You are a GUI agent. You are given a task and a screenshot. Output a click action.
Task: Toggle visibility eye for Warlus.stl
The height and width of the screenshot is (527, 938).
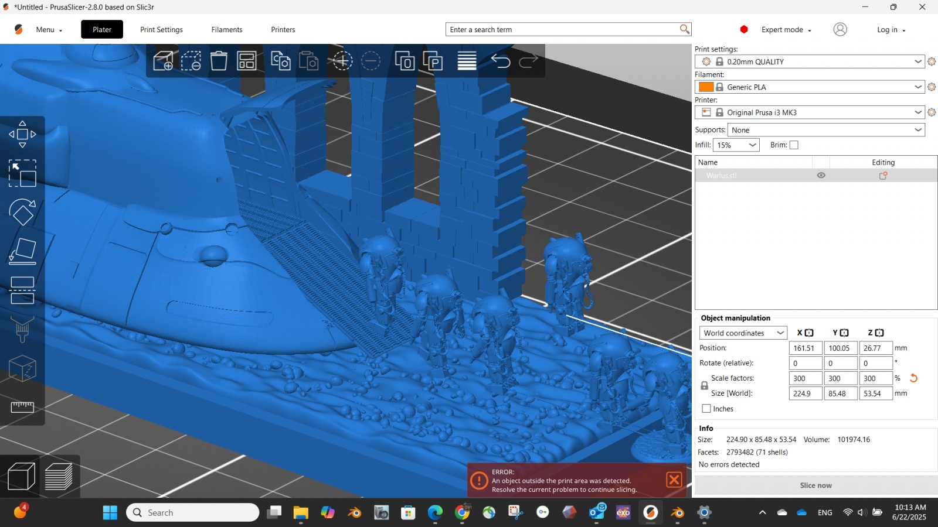click(821, 175)
